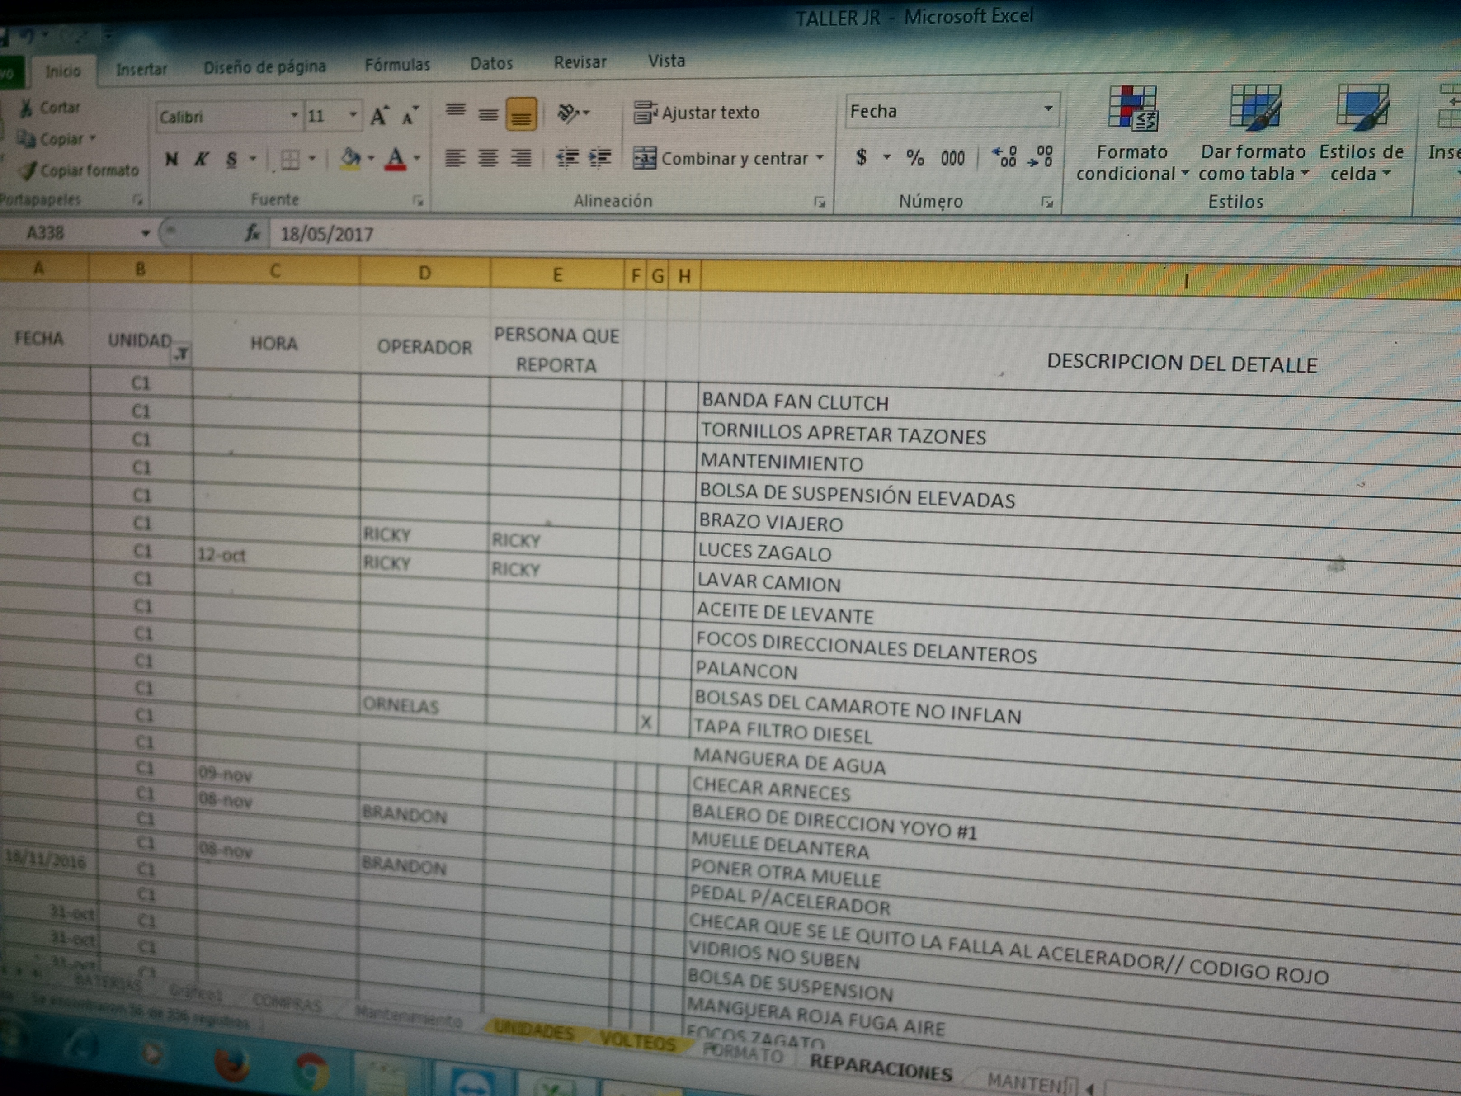Open the Fórmulas ribbon tab
The image size is (1461, 1096).
[x=397, y=65]
